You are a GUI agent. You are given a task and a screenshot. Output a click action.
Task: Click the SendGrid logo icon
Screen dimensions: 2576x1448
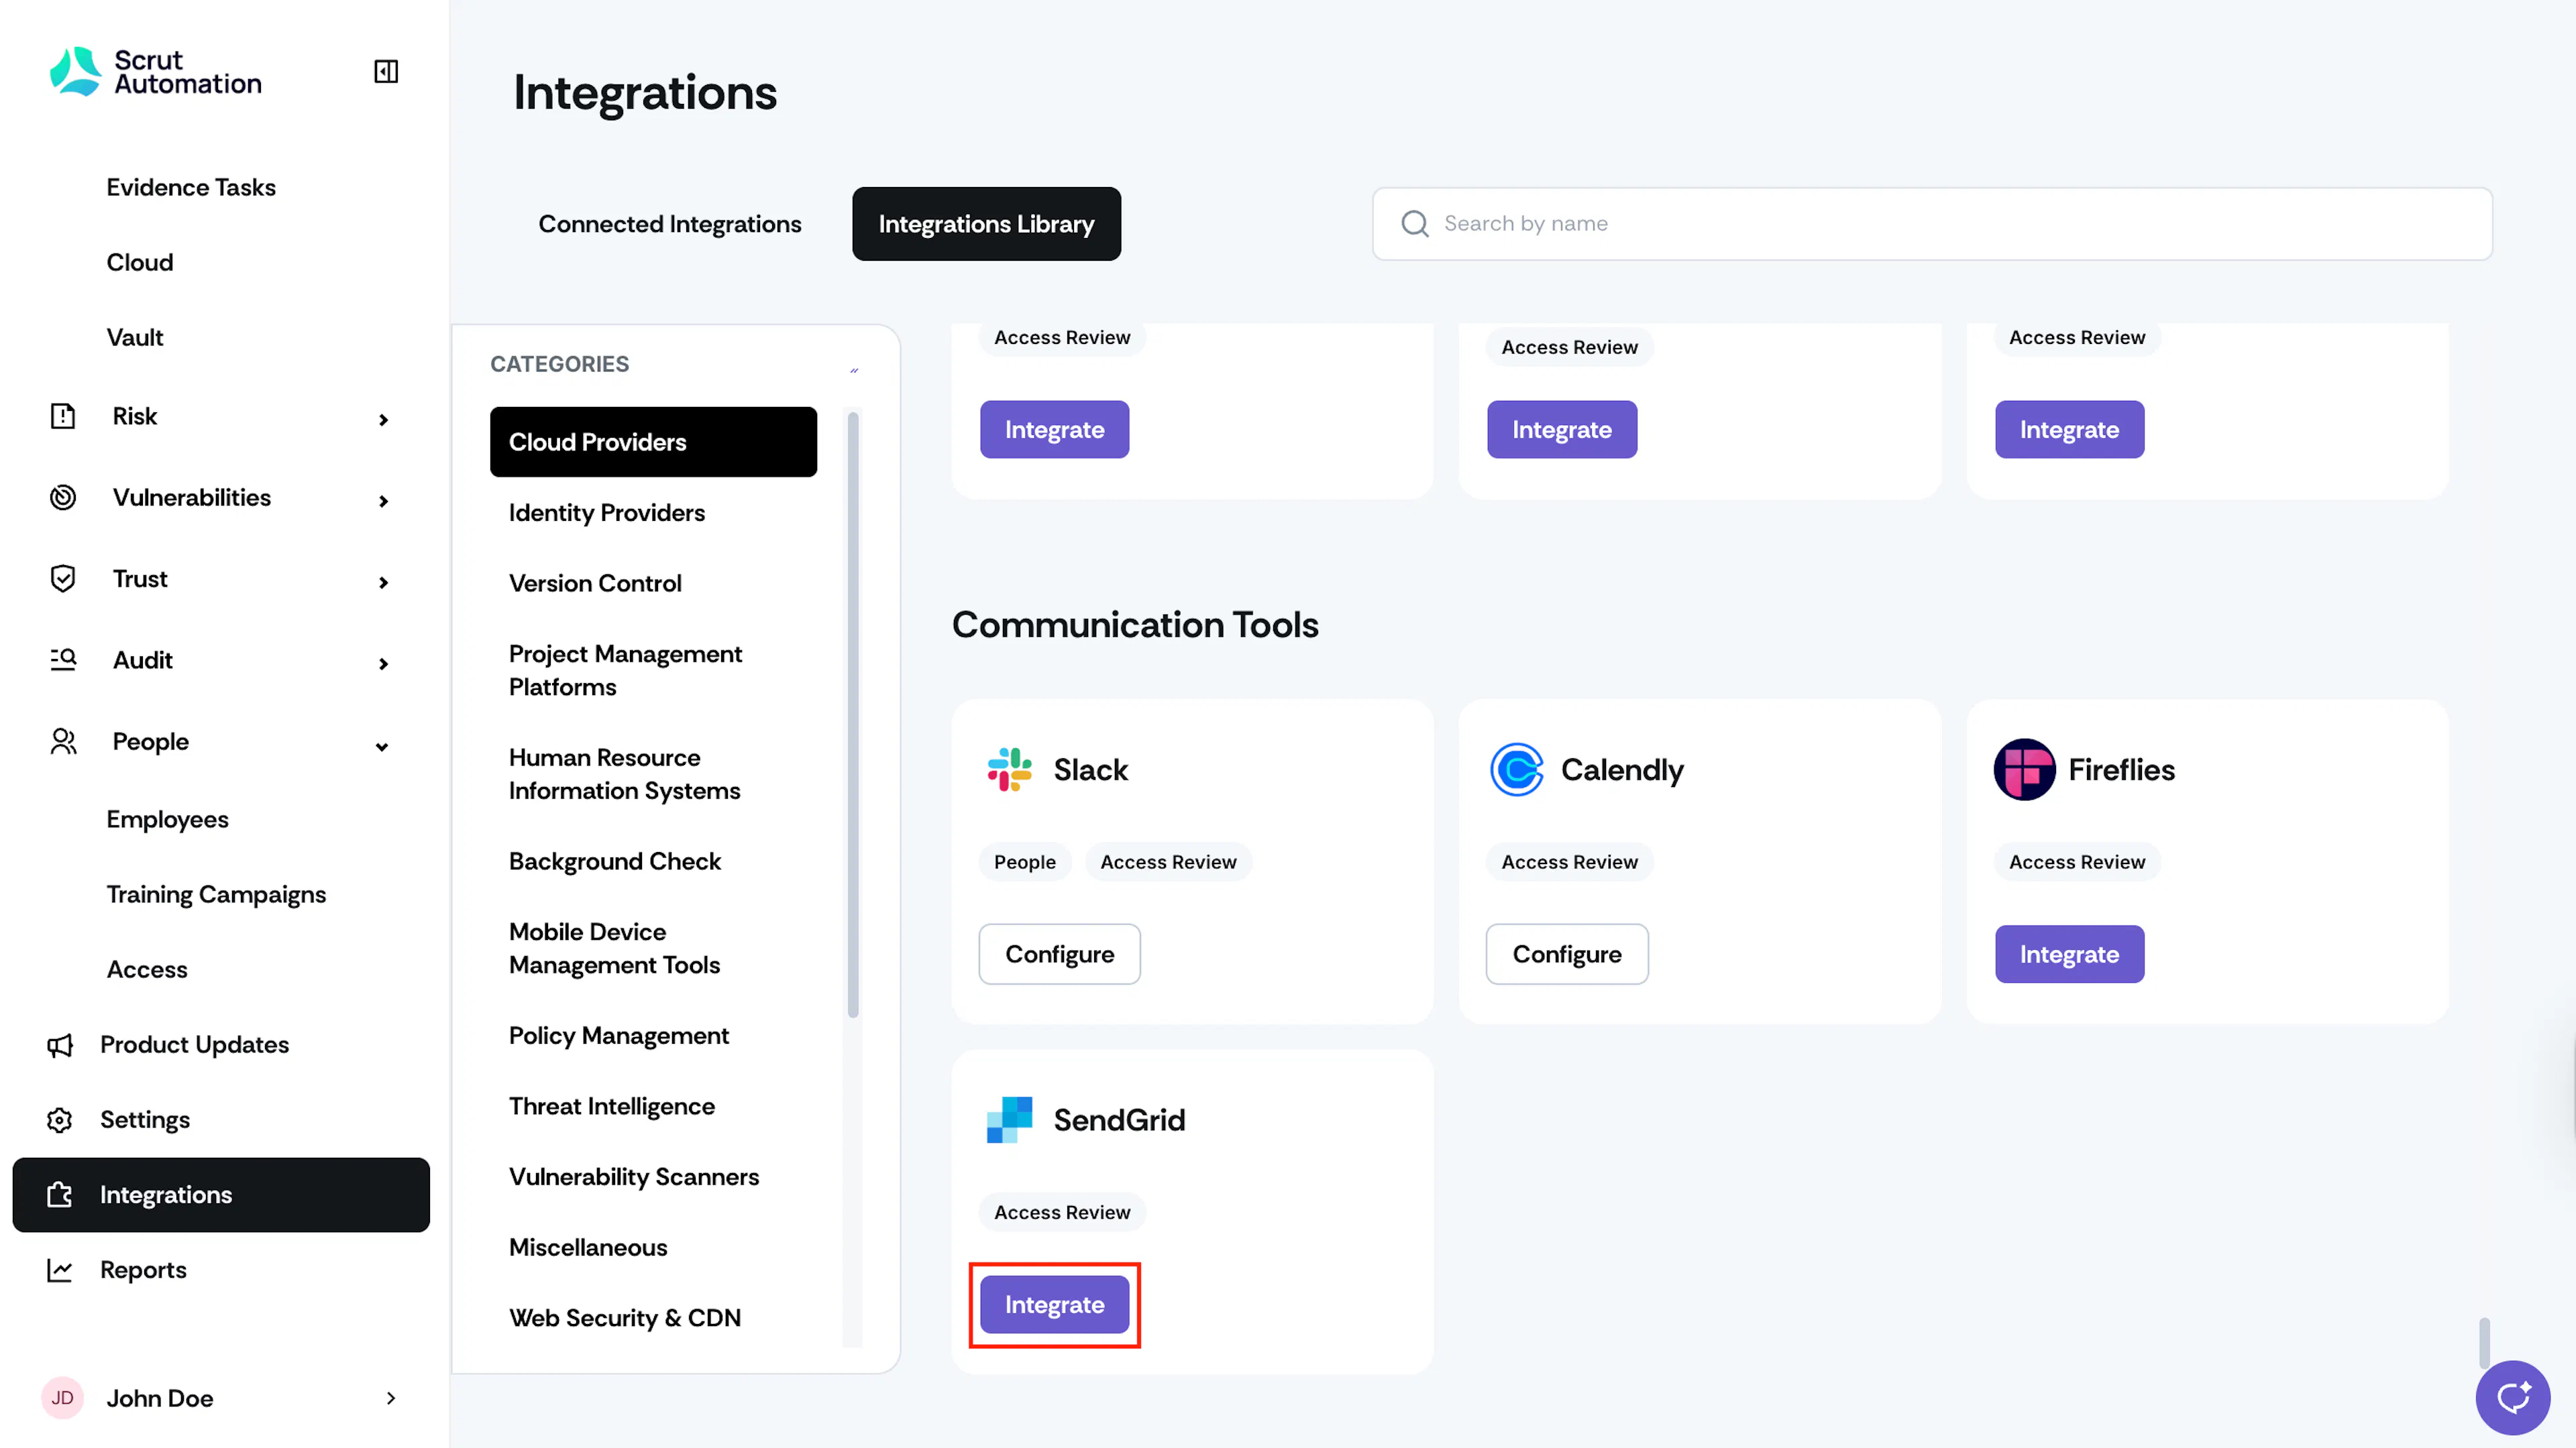[x=1009, y=1120]
